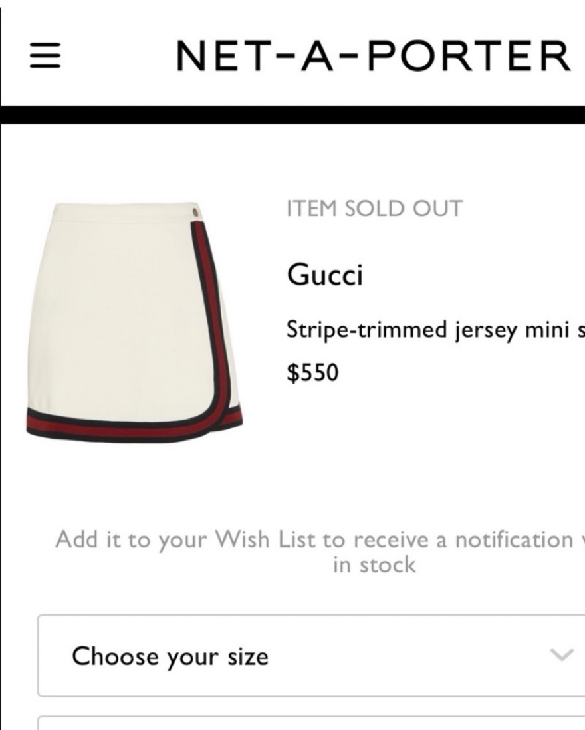Click the Gucci designer name
The height and width of the screenshot is (730, 585).
(324, 274)
